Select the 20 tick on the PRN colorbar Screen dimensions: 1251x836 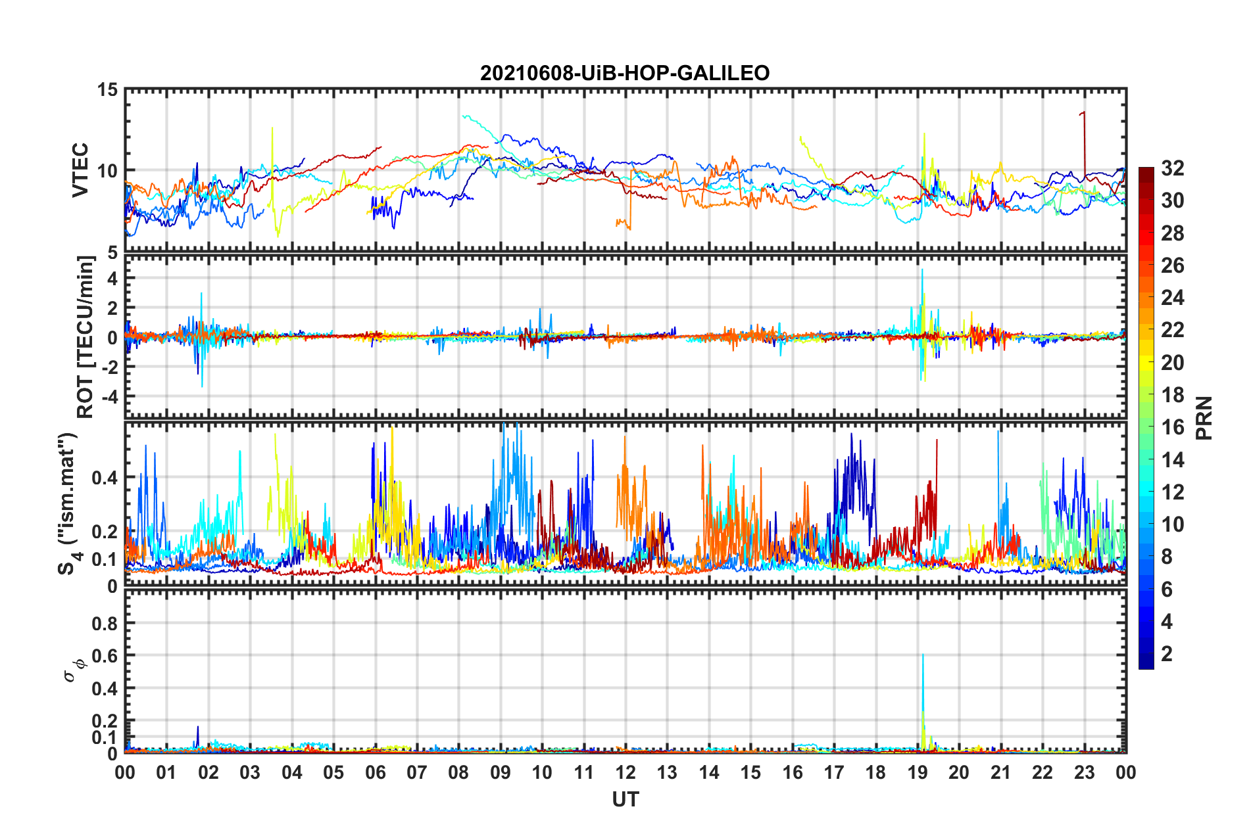point(1173,363)
